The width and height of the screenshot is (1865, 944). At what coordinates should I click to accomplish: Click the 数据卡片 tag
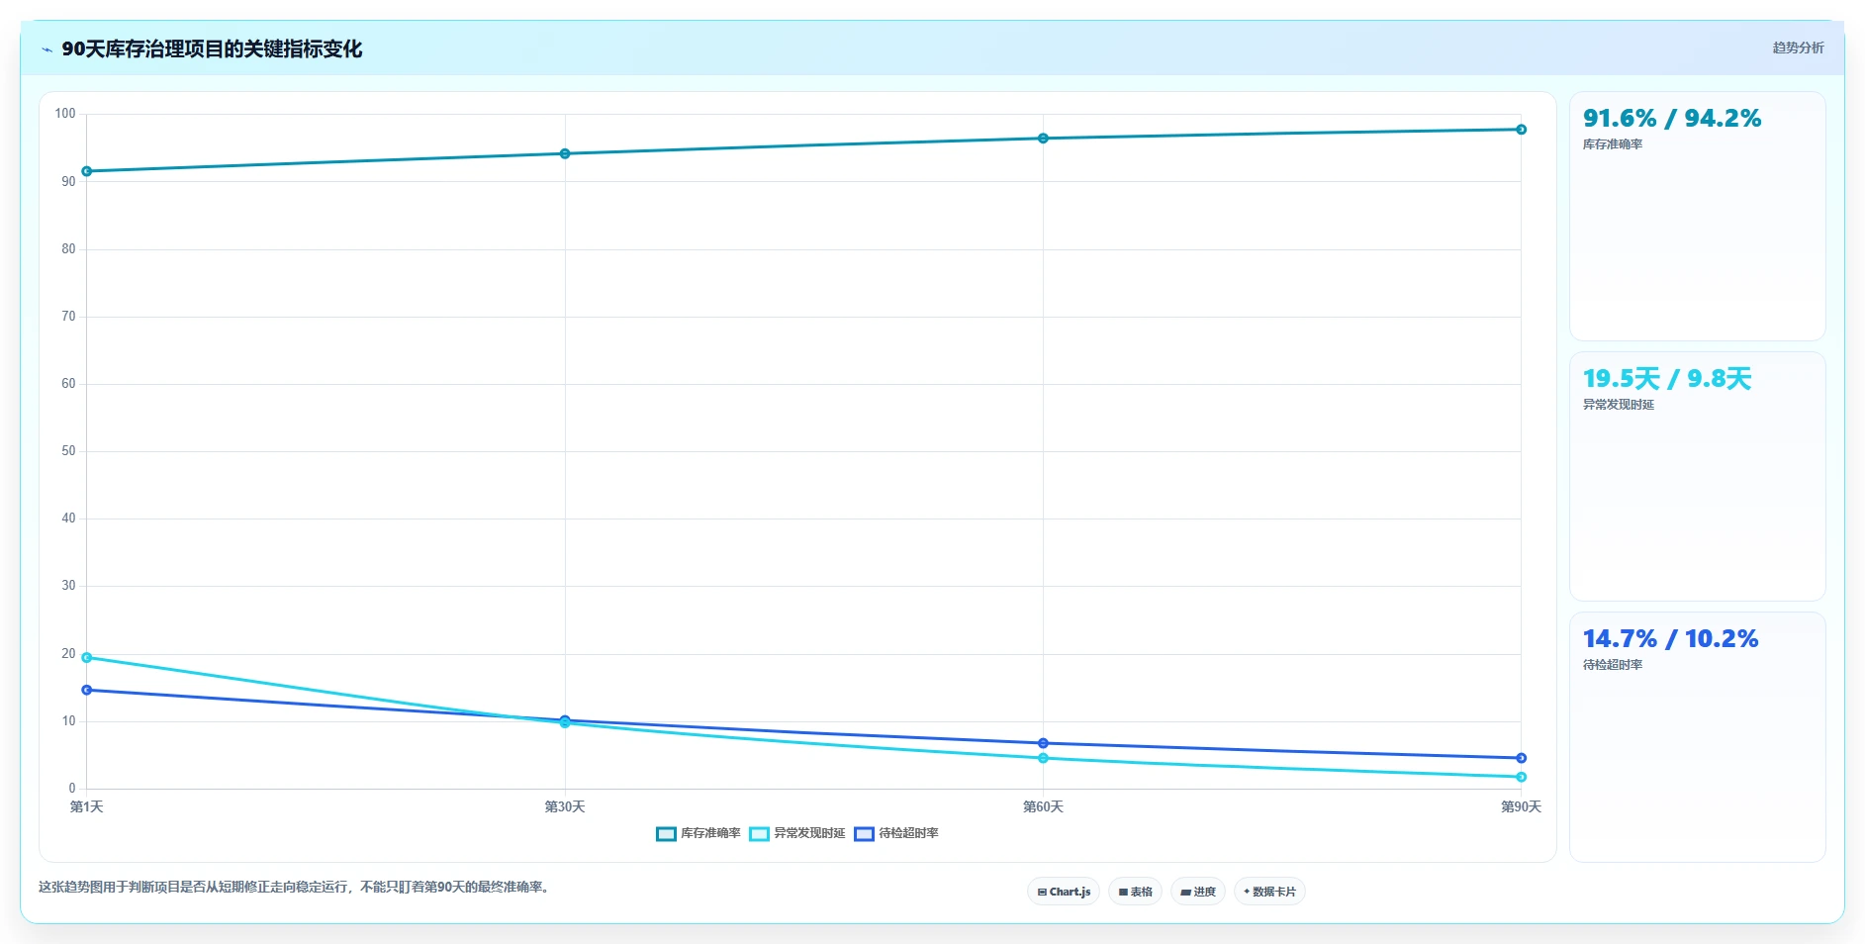pyautogui.click(x=1269, y=892)
